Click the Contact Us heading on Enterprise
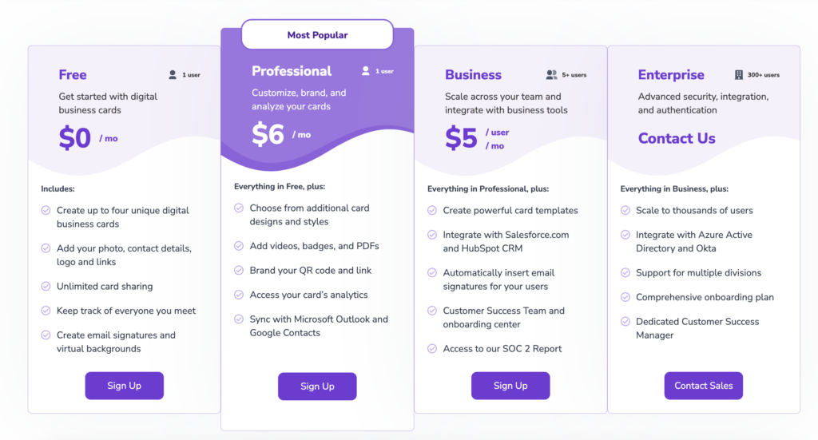The image size is (818, 440). 677,138
